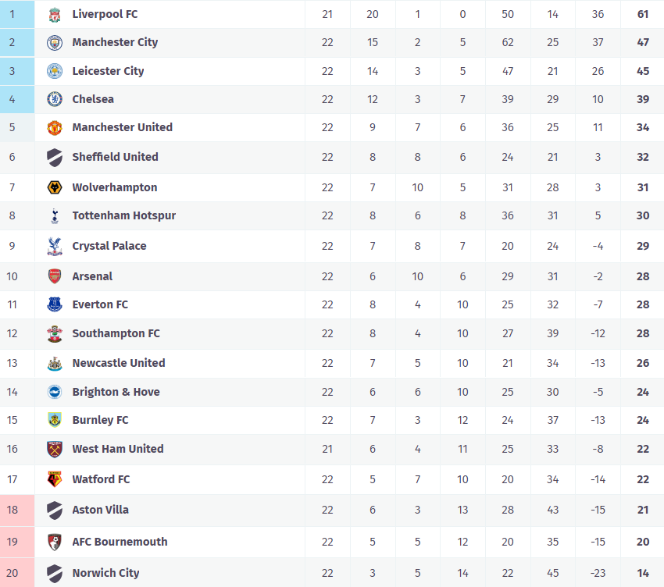Select the Southampton FC team name
The image size is (664, 587).
click(x=116, y=333)
